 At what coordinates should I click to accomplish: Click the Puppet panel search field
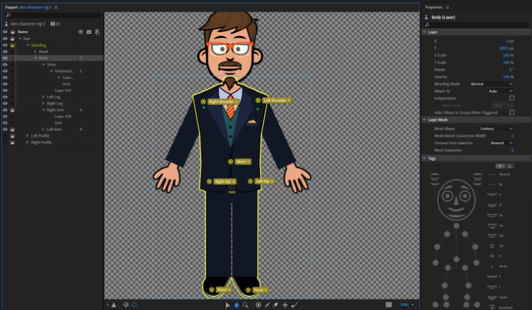[52, 15]
